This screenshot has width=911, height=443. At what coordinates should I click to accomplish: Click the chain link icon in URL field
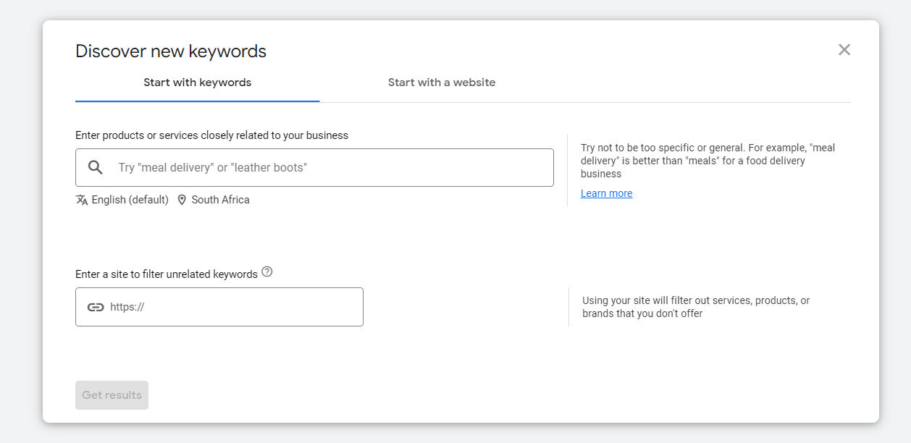click(x=96, y=307)
